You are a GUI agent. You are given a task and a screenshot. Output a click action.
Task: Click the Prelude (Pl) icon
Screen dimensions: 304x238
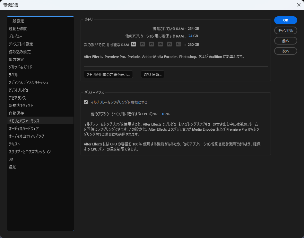click(x=152, y=44)
